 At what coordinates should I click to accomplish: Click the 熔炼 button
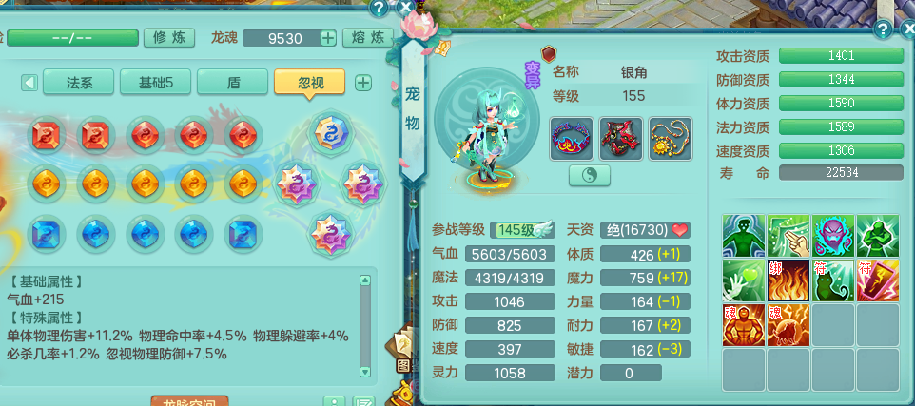pyautogui.click(x=368, y=38)
